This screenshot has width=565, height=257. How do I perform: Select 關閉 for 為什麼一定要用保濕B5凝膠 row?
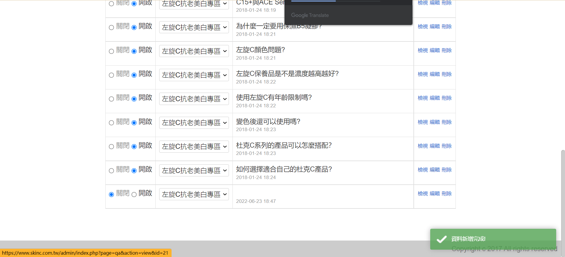tap(111, 28)
